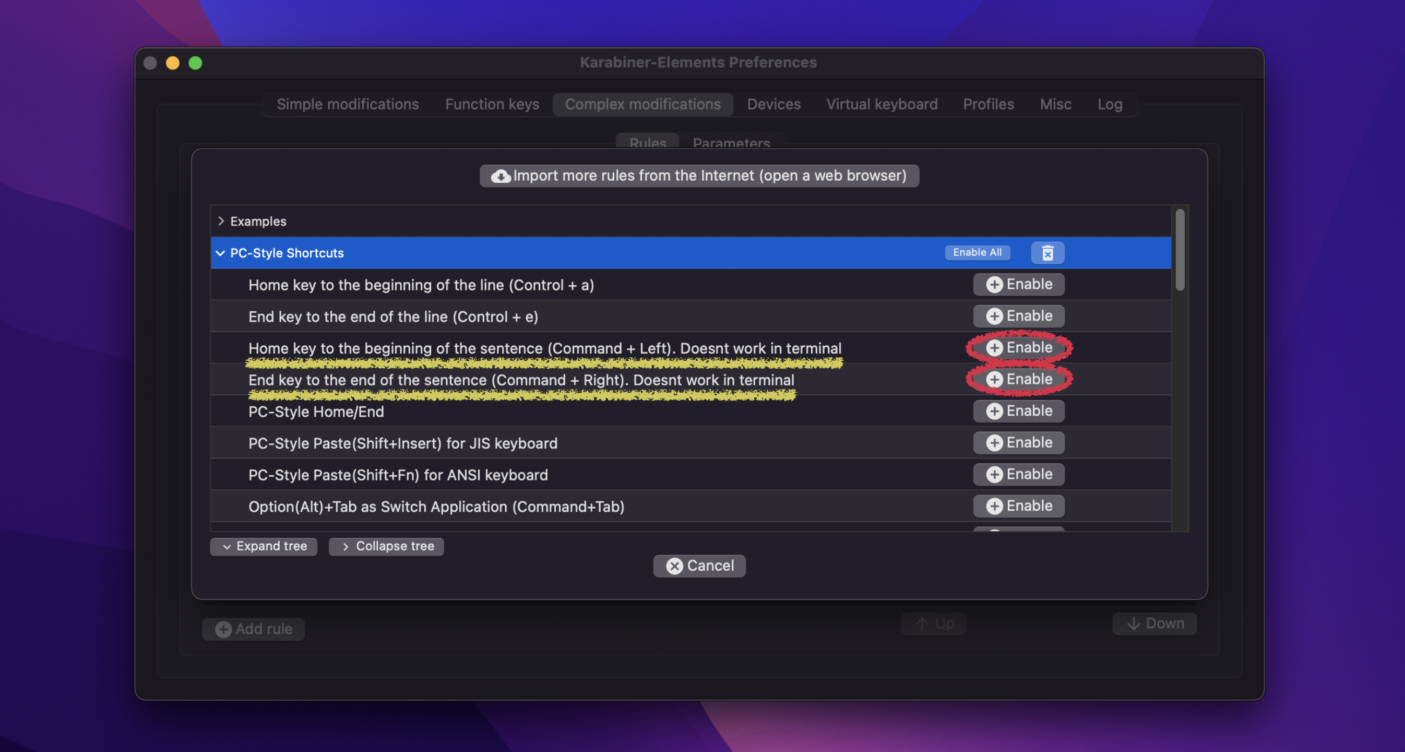Expand the Examples group
Viewport: 1405px width, 752px height.
pos(221,221)
